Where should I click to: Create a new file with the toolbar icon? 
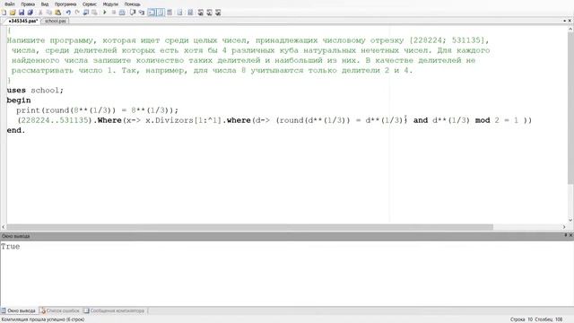[x=4, y=13]
